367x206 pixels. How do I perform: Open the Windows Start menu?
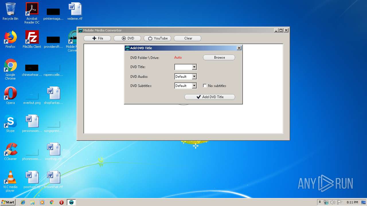point(8,202)
